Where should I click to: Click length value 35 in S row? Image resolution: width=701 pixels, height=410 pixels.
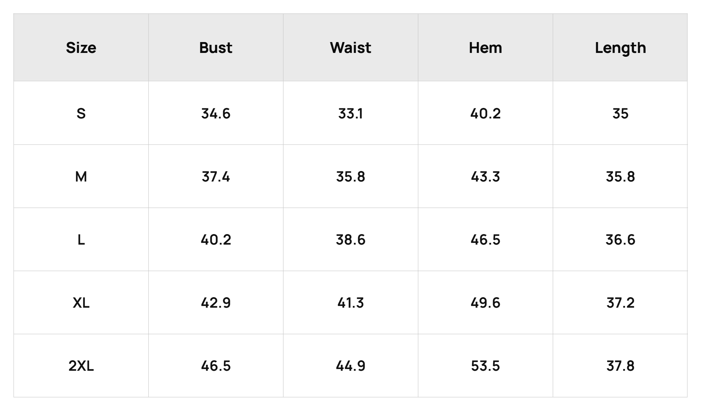pos(620,114)
